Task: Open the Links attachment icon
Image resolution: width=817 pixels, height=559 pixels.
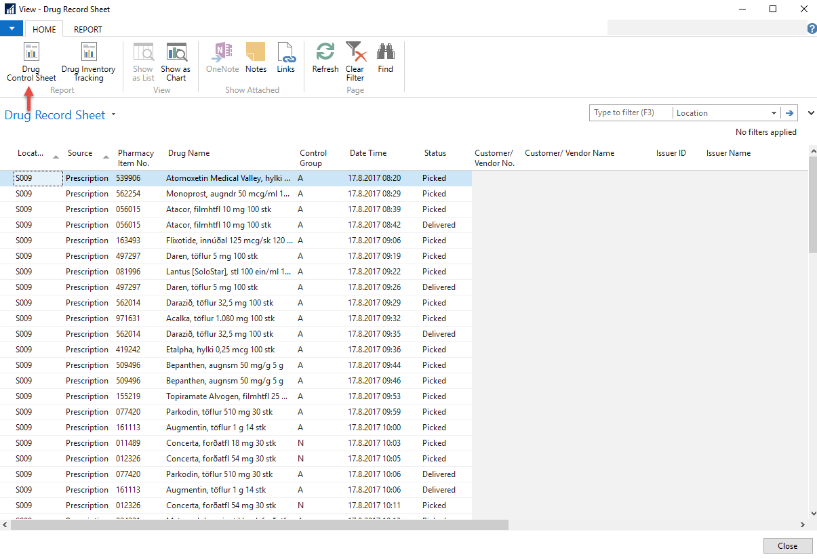Action: [x=285, y=58]
